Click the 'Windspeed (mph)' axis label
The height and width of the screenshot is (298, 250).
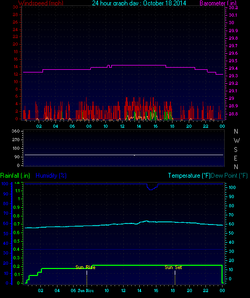pos(40,3)
